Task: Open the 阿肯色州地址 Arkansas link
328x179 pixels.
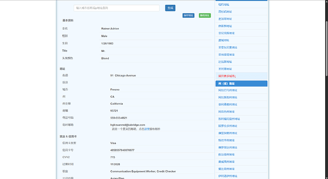Action: tap(226, 112)
